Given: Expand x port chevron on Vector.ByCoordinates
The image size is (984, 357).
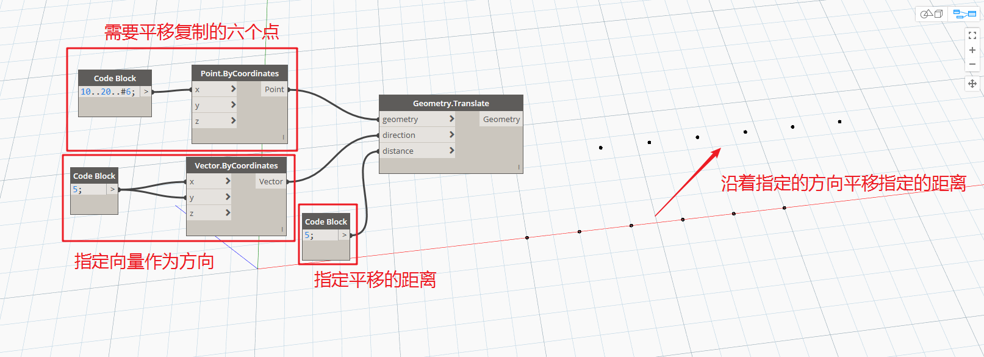Looking at the screenshot, I should 228,181.
